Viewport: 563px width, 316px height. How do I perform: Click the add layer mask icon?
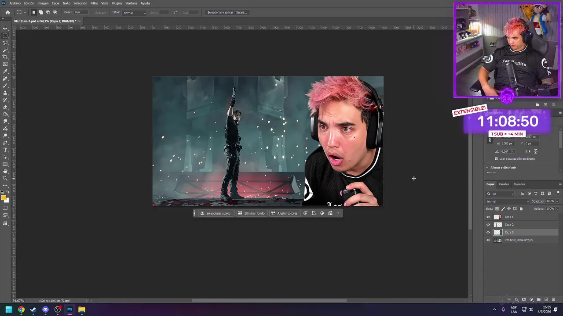click(x=524, y=299)
